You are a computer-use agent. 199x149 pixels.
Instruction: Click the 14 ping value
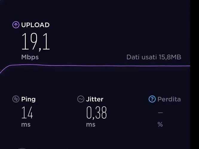click(x=27, y=113)
